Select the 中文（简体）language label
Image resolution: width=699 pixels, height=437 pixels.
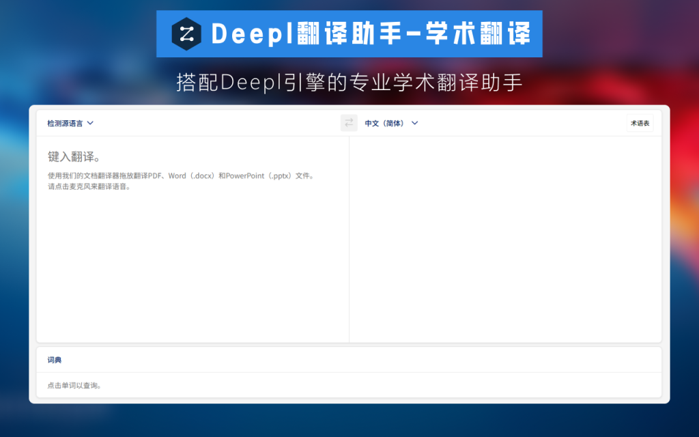tap(383, 123)
